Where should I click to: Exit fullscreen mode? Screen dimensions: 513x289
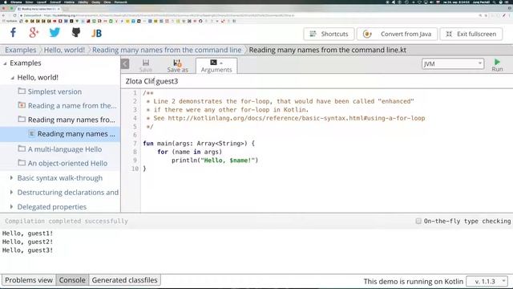(471, 34)
